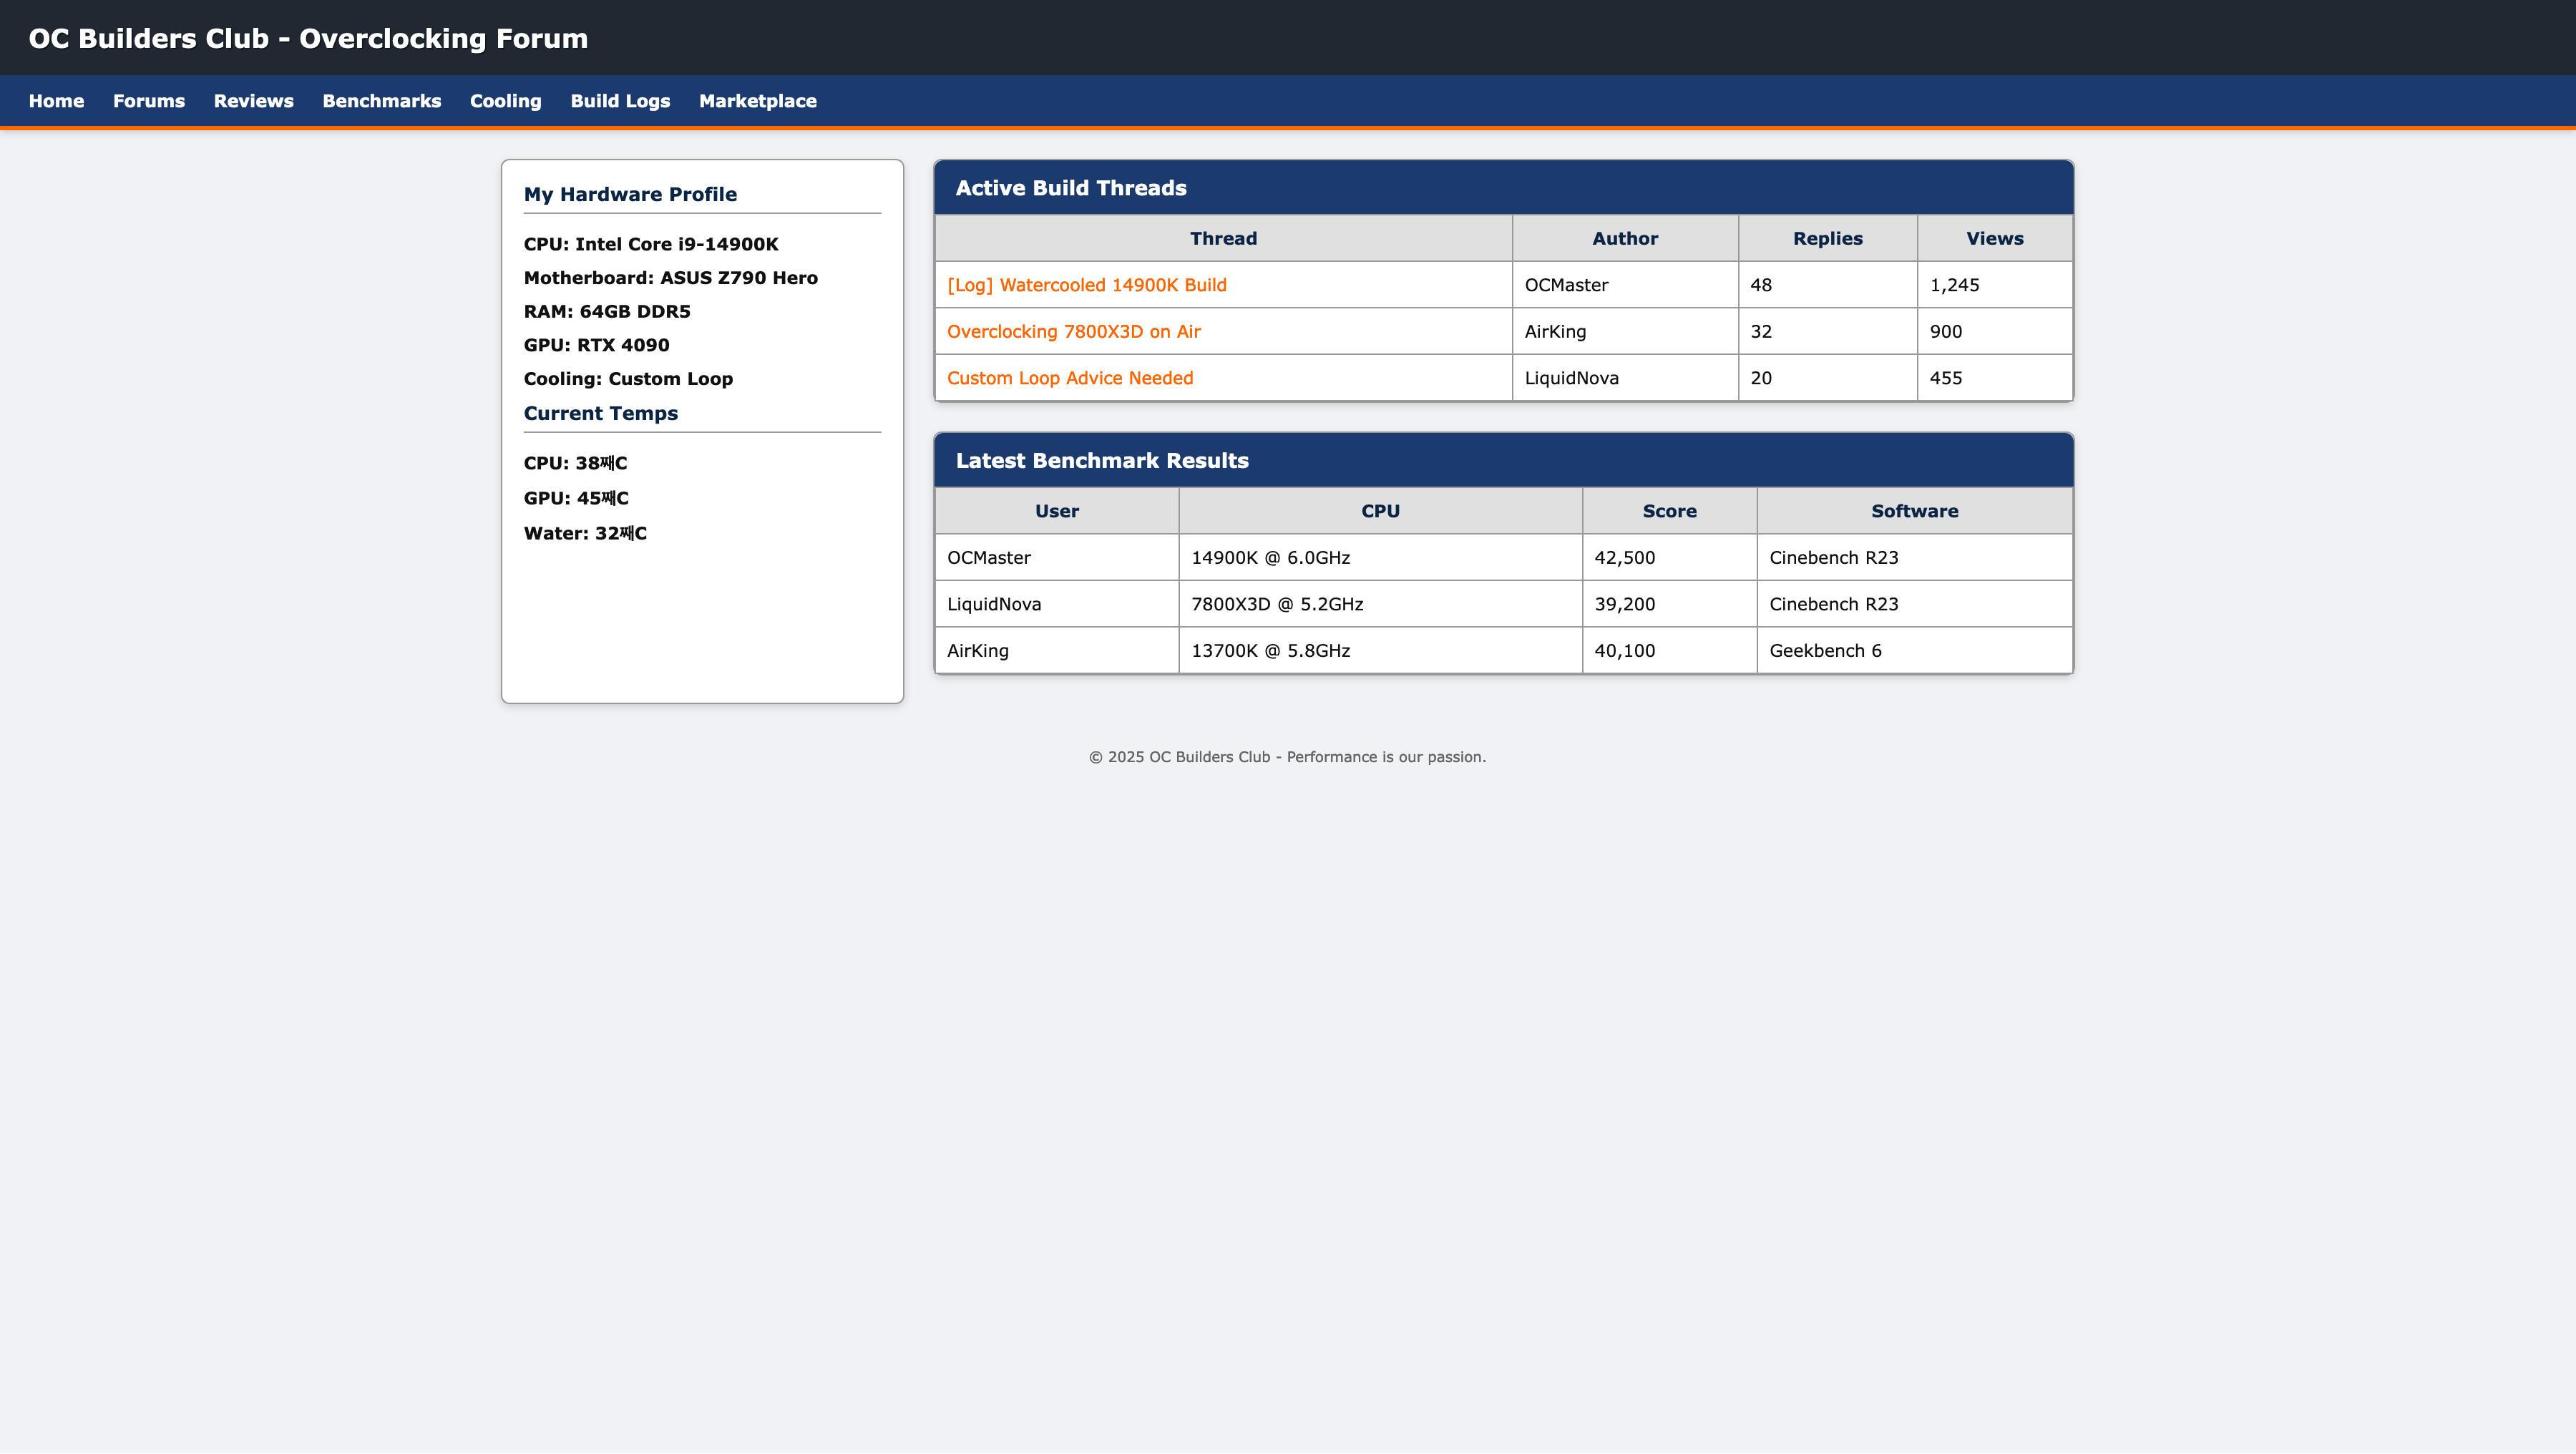
Task: Open the Cooling nav item
Action: (505, 101)
